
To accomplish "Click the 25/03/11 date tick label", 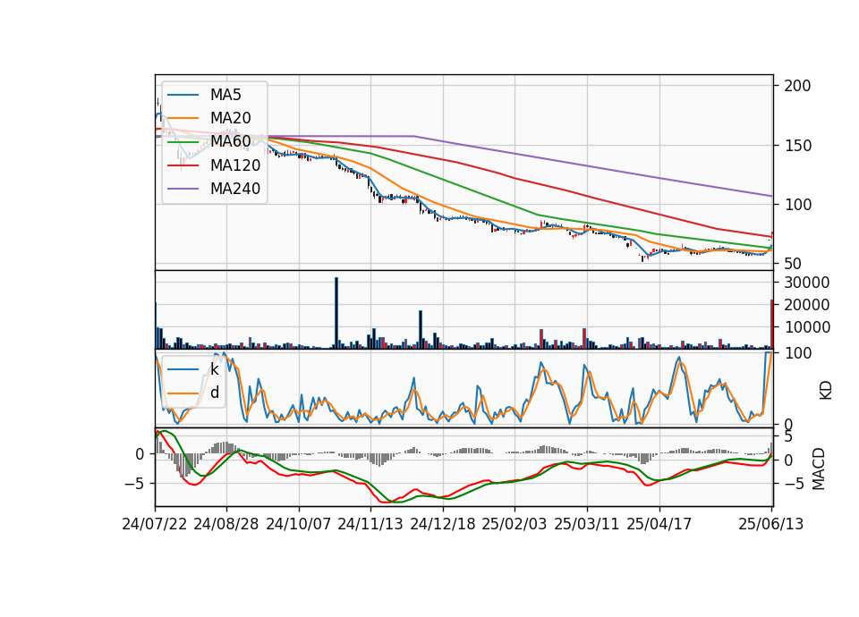I will click(587, 524).
